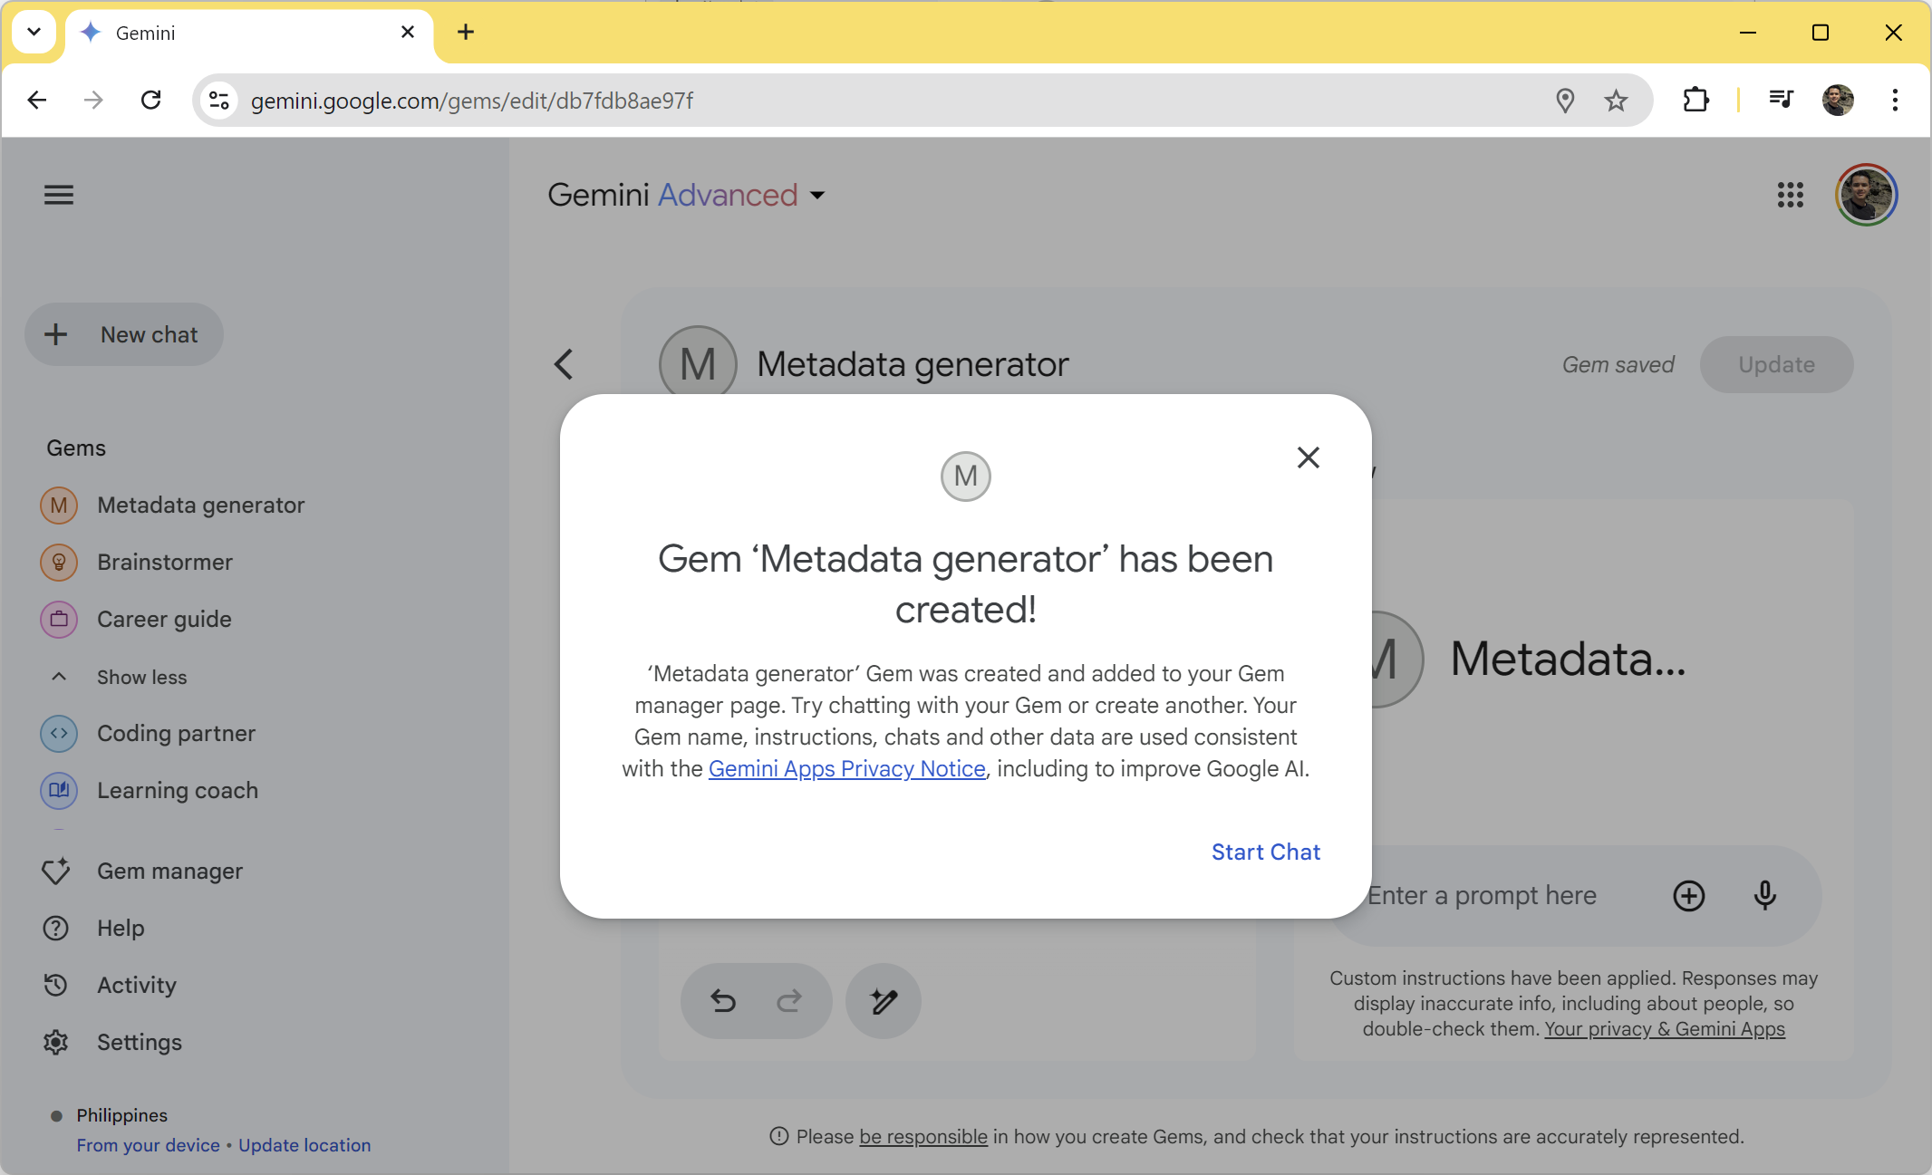The height and width of the screenshot is (1175, 1932).
Task: Open Settings in sidebar
Action: click(x=139, y=1042)
